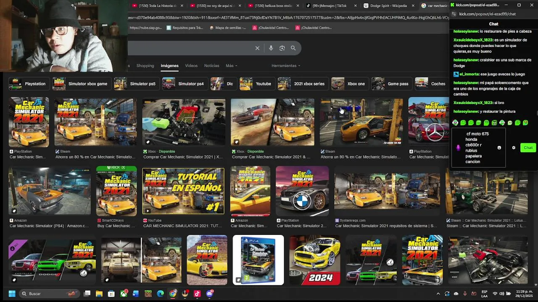The image size is (538, 302).
Task: Click the purple microphone icon in chat box
Action: coord(458,148)
